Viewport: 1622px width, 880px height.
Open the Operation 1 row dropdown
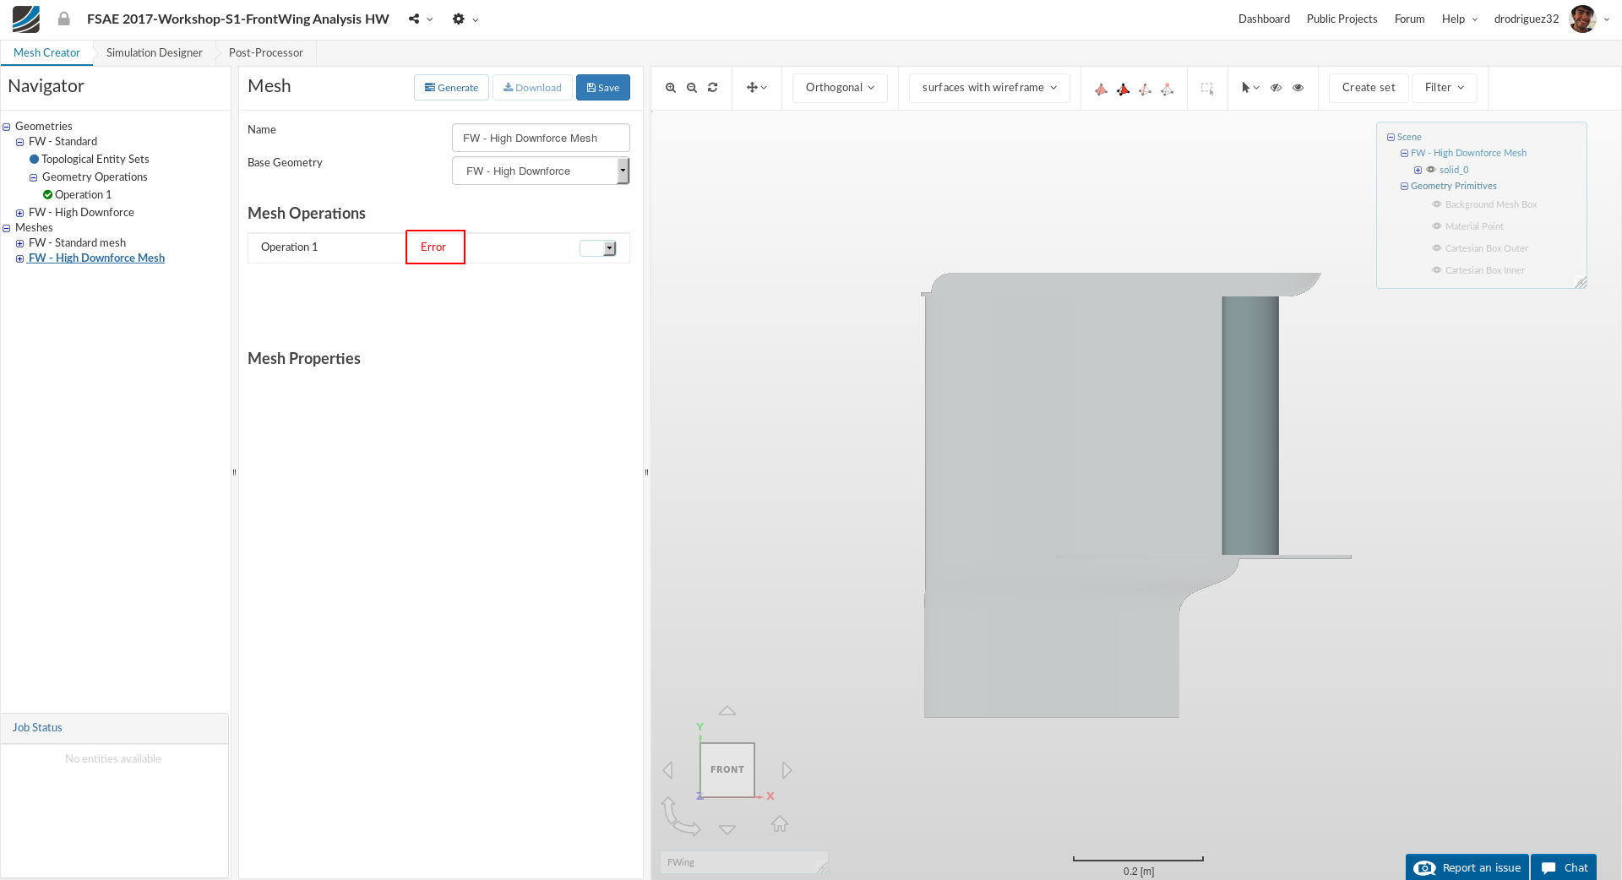click(x=598, y=248)
